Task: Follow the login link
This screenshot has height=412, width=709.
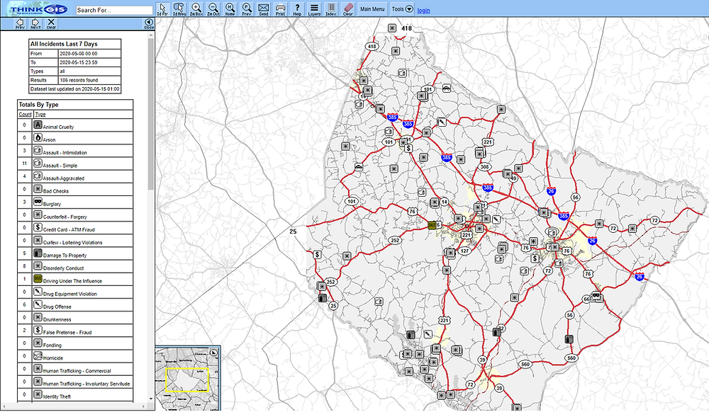Action: click(x=423, y=11)
